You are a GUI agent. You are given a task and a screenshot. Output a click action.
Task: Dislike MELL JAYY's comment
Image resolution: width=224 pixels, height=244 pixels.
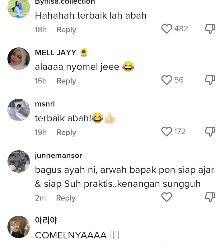pyautogui.click(x=210, y=80)
